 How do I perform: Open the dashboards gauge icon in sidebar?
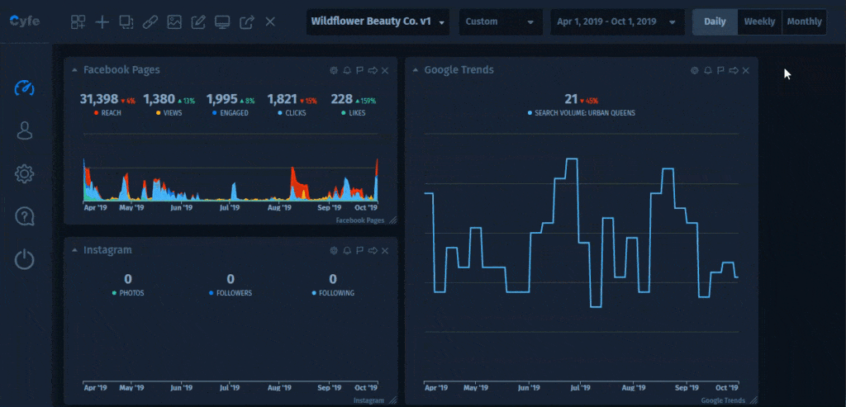24,88
